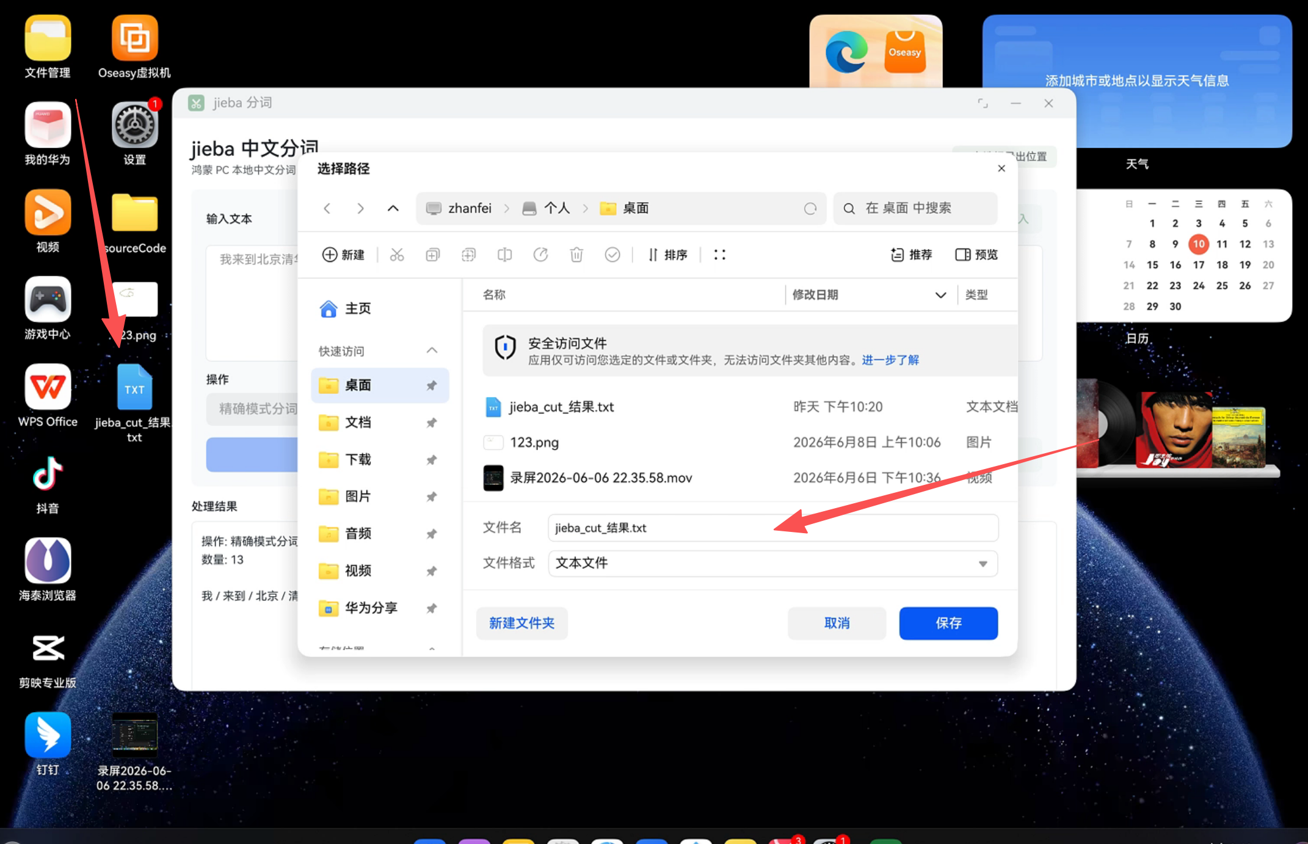Screen dimensions: 1308x844
Task: Select 个人 in the breadcrumb path
Action: click(x=546, y=208)
